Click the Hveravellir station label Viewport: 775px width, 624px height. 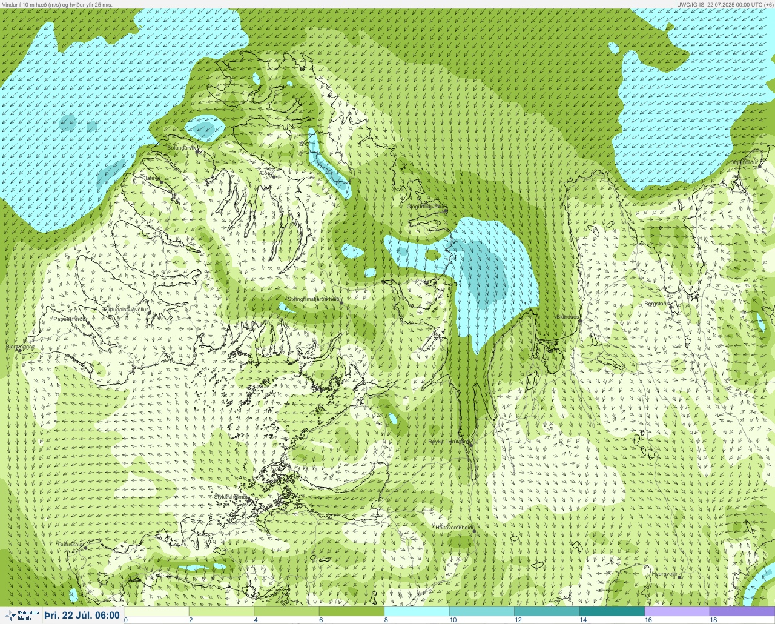coord(664,573)
